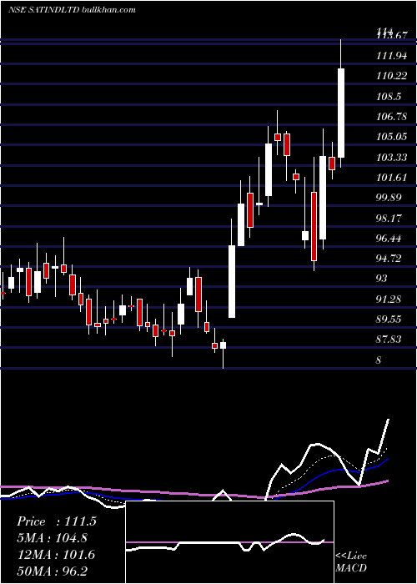
Task: Click the Price : 111.5 readout
Action: tap(57, 521)
